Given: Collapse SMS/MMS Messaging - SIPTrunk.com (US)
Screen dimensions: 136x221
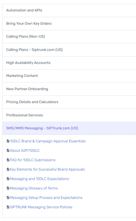Looking at the screenshot, I should point(69,128).
